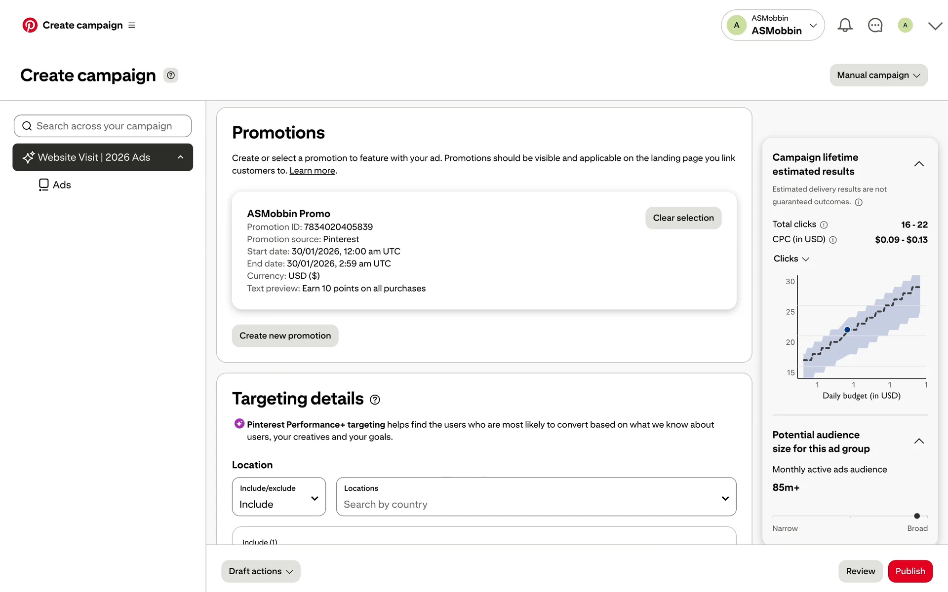Click the Narrow to Broad audience slider handle
Viewport: 948px width, 592px height.
click(x=917, y=516)
